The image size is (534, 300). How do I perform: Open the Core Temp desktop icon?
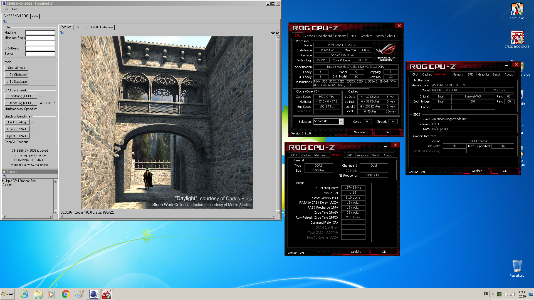pyautogui.click(x=517, y=11)
